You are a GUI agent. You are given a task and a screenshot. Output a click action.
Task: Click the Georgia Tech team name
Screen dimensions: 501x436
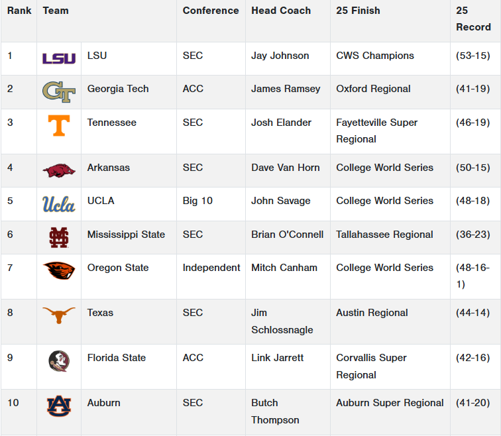118,89
